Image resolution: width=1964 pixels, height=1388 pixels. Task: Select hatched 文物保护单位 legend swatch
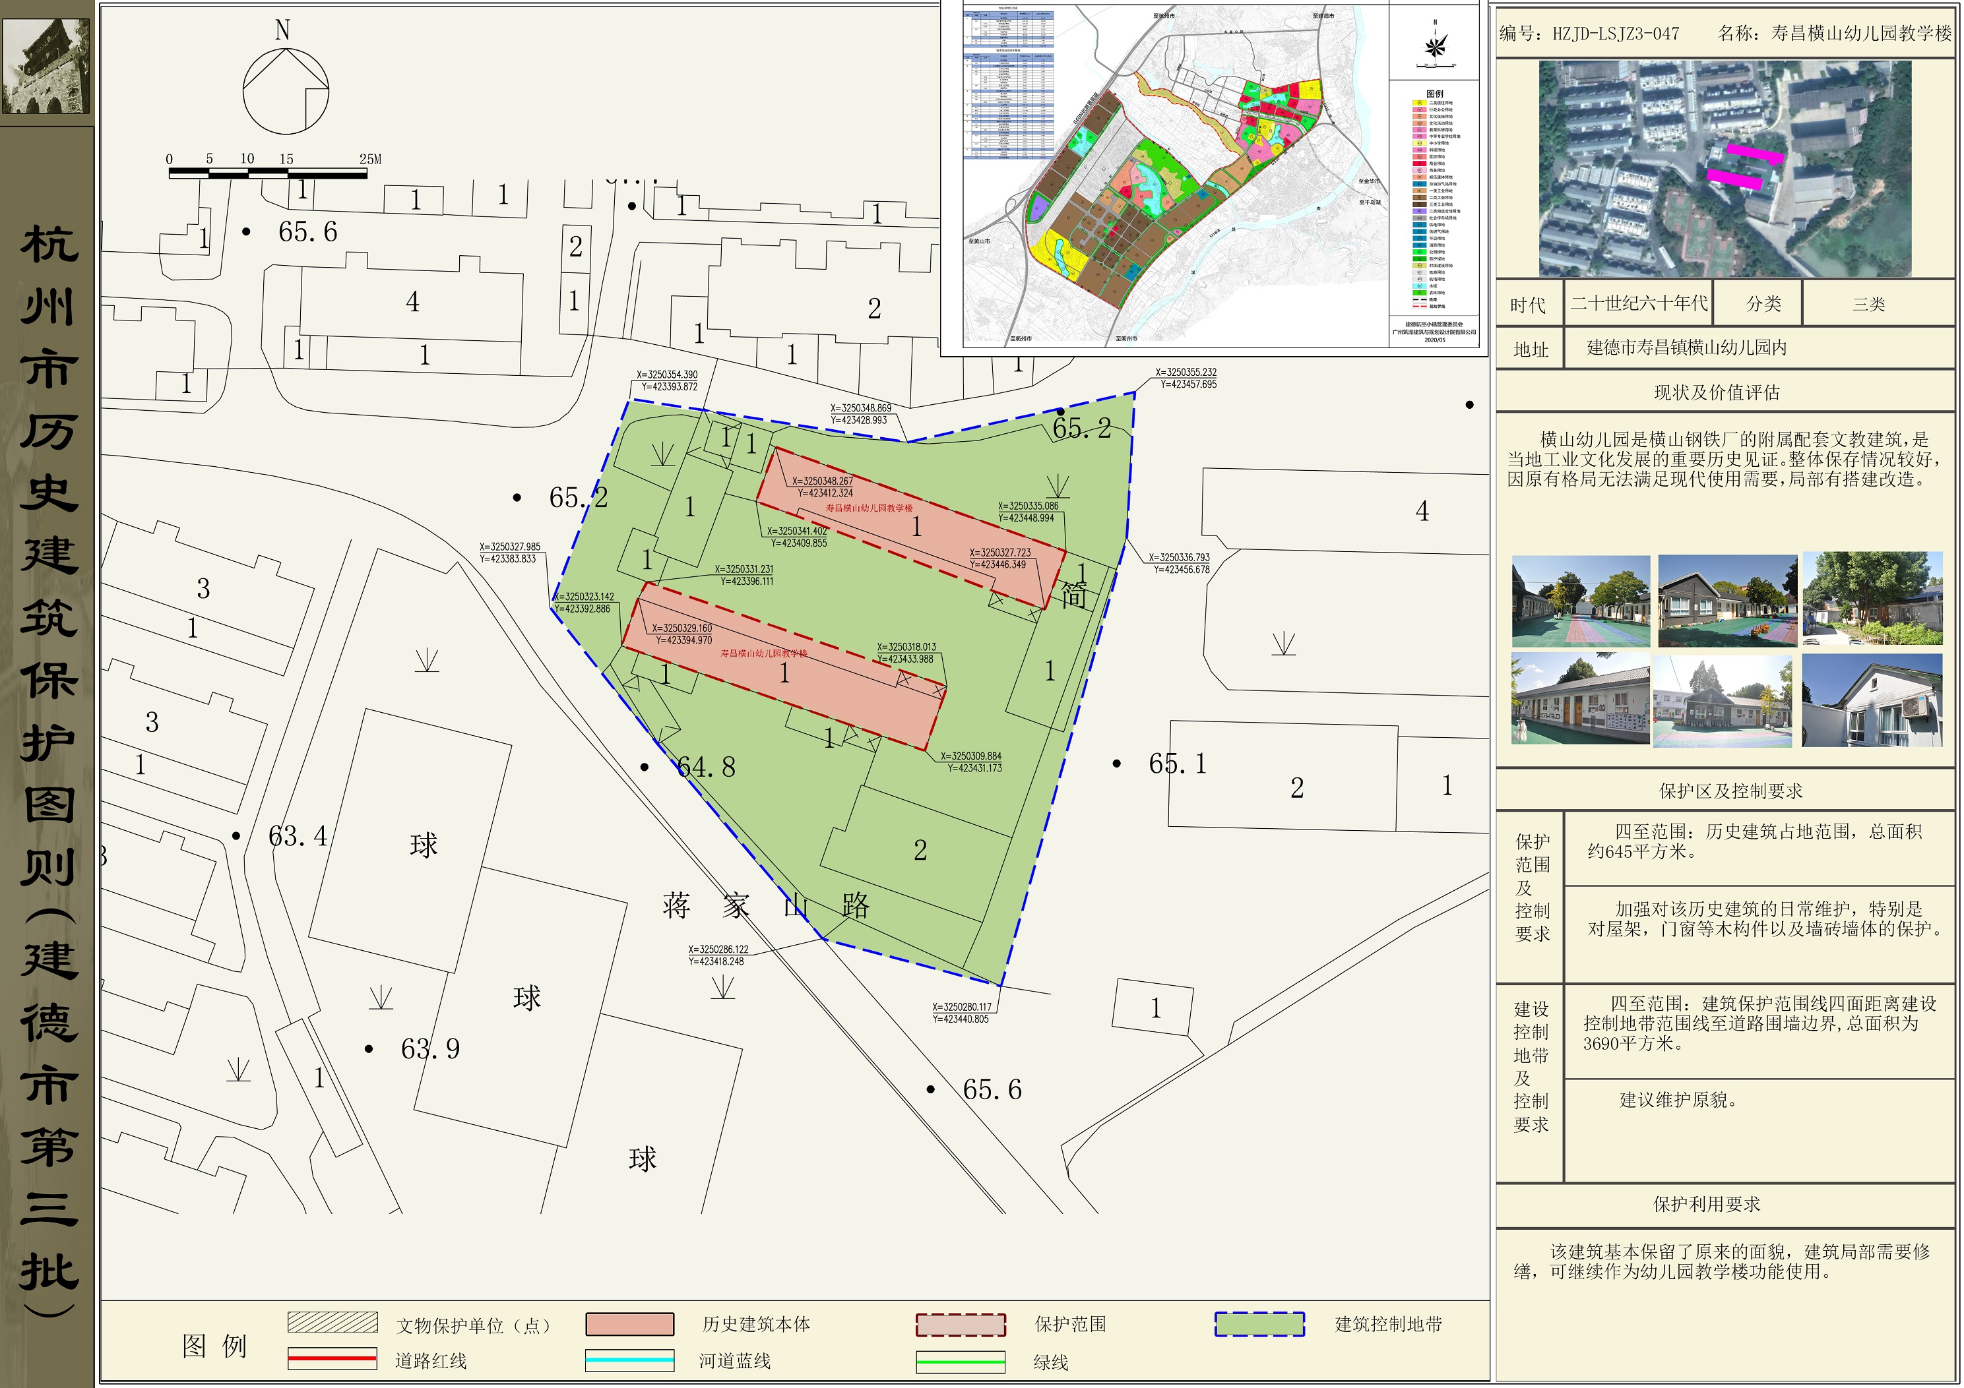pos(333,1322)
